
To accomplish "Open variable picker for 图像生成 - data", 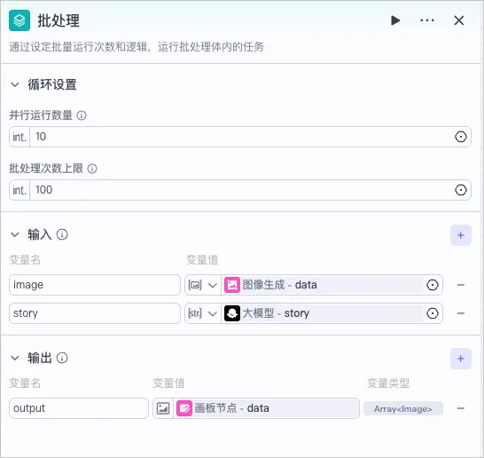I will (x=433, y=285).
